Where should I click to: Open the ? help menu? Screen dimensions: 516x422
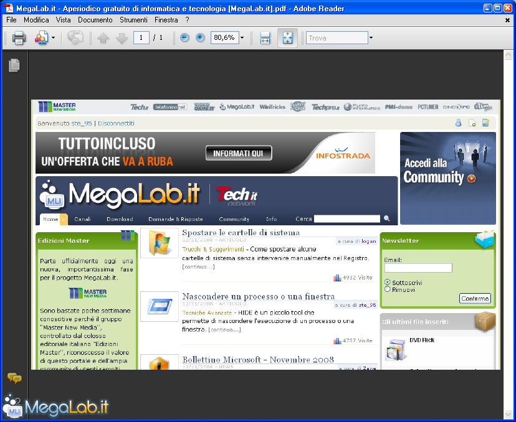pos(187,20)
